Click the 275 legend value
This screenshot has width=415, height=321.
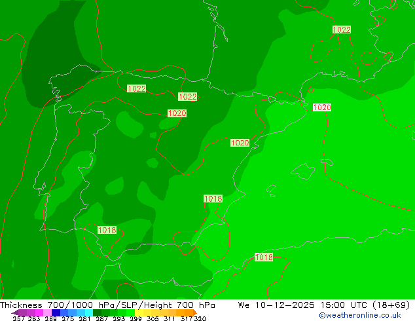click(x=68, y=318)
